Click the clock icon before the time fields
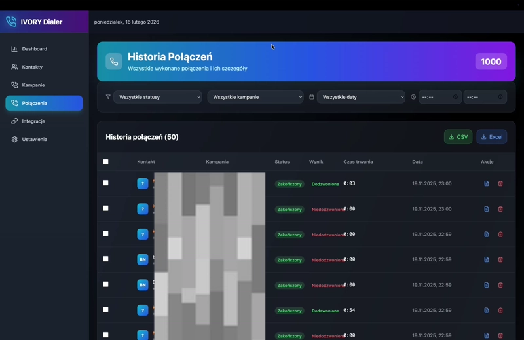Screen dimensions: 524x340 coord(413,97)
